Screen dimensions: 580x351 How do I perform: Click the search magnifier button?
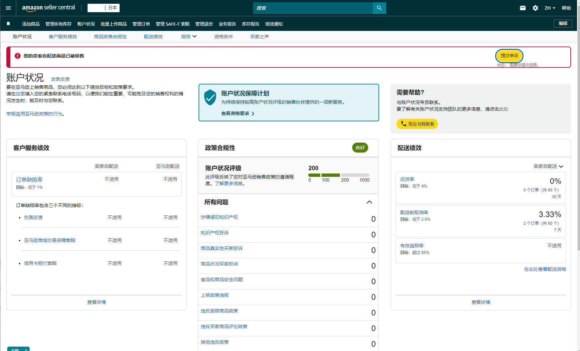[379, 8]
